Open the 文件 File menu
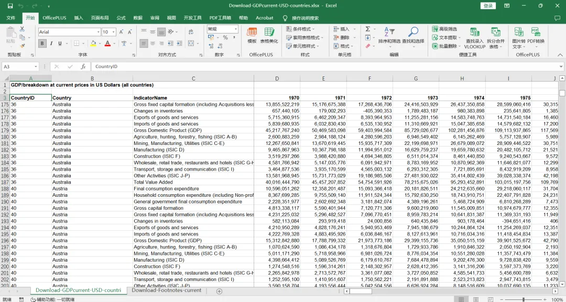The width and height of the screenshot is (566, 302). point(11,18)
